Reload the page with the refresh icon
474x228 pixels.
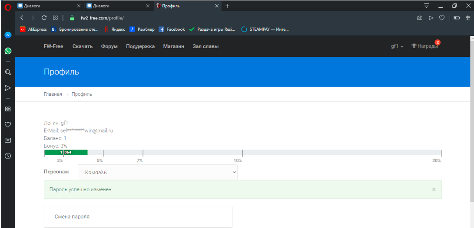44,18
